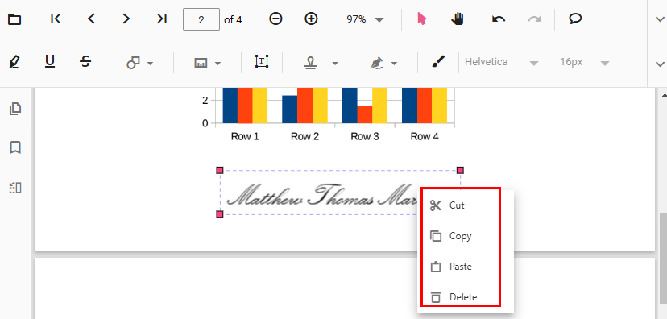
Task: Select the underline annotation tool
Action: 50,62
